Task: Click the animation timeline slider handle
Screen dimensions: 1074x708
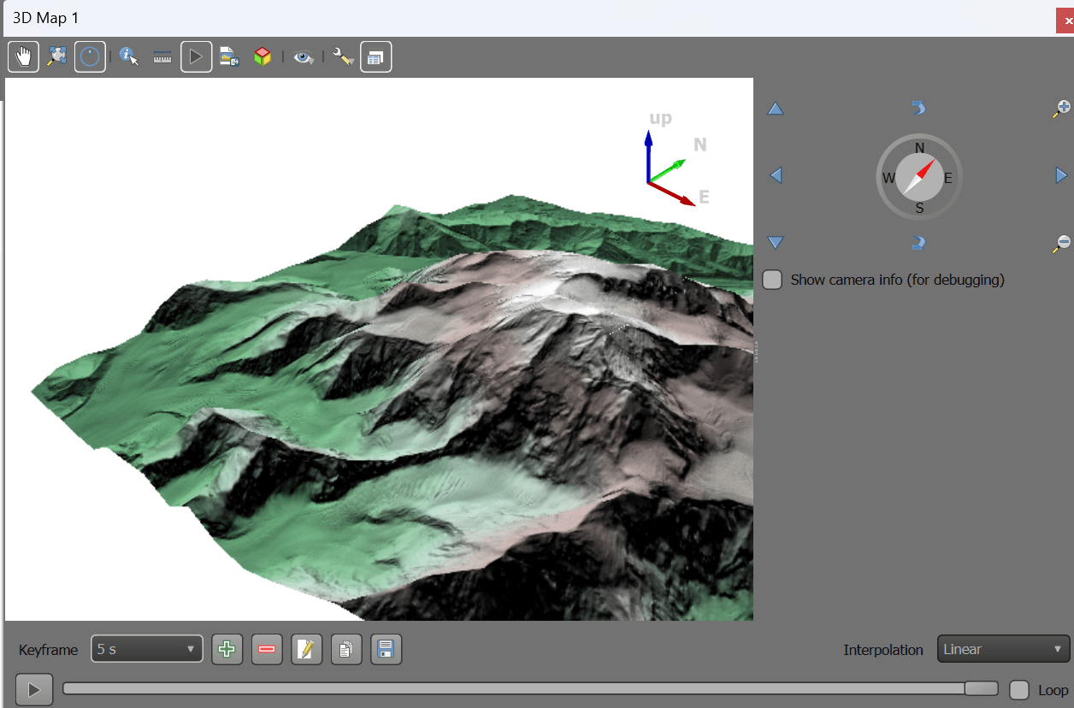Action: pyautogui.click(x=981, y=689)
